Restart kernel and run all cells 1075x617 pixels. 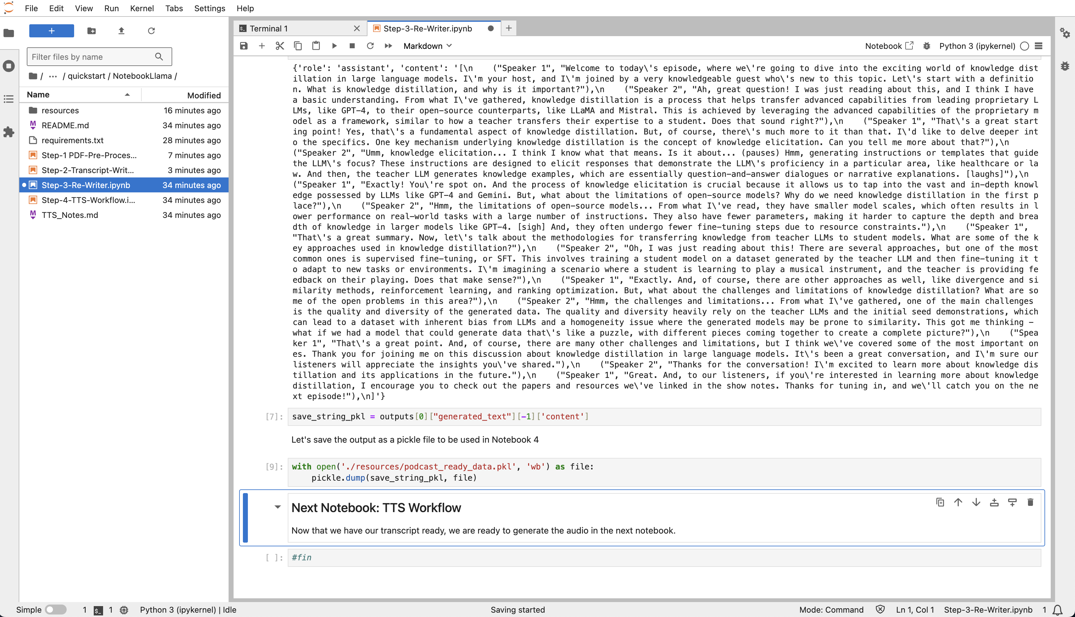(x=388, y=46)
